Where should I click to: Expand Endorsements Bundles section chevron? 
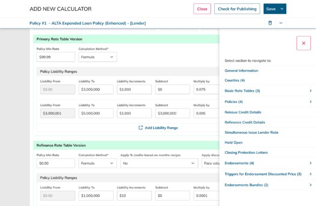311,185
